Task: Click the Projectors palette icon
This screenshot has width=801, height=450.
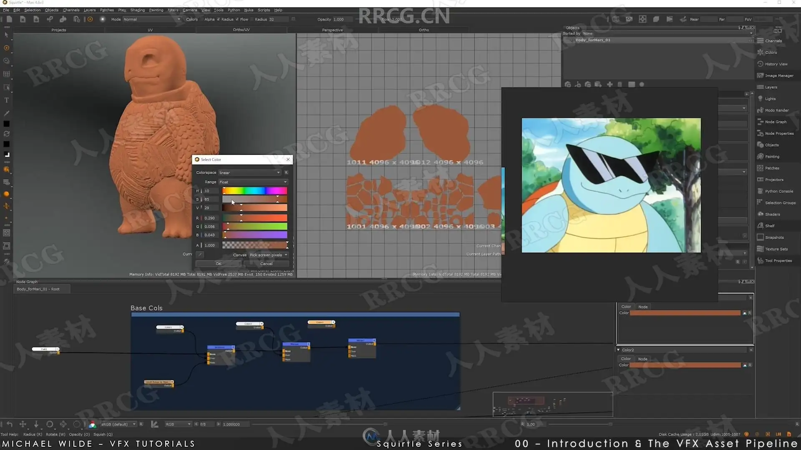Action: coord(760,180)
